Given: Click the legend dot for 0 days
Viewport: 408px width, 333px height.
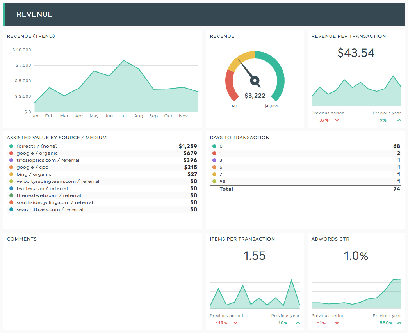Looking at the screenshot, I should coord(214,146).
